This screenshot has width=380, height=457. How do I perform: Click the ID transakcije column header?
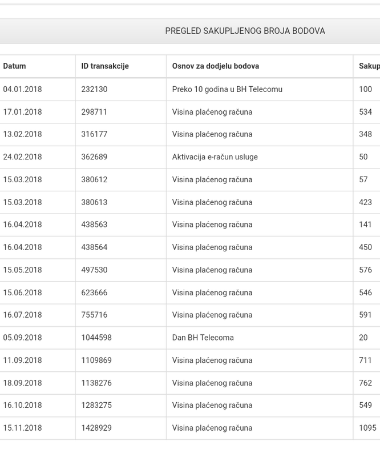[x=105, y=66]
